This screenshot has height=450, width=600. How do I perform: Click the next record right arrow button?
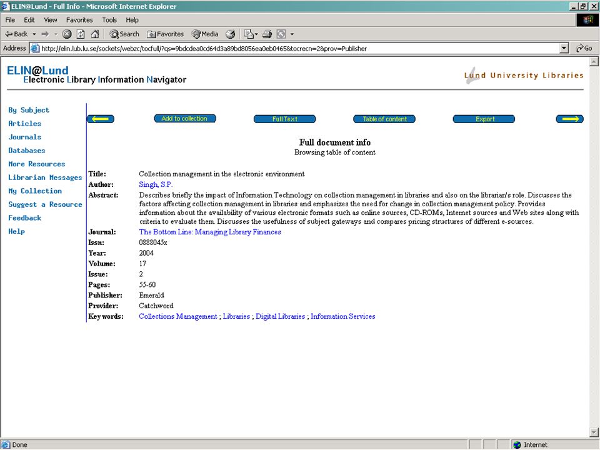(570, 119)
